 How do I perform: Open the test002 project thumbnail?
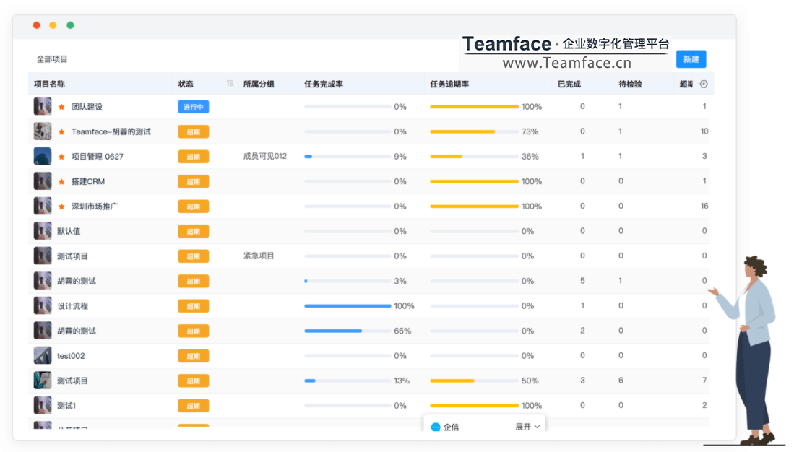click(43, 355)
